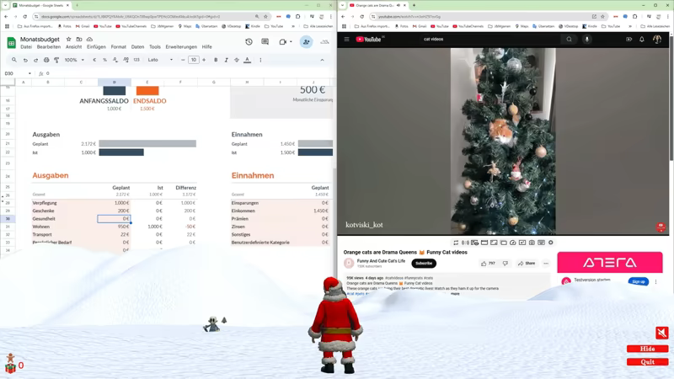
Task: Share the YouTube video
Action: [x=527, y=264]
